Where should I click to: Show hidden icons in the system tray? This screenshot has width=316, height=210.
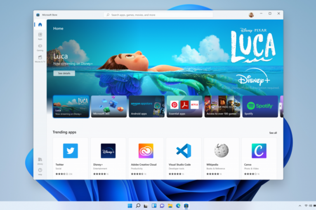coord(300,205)
